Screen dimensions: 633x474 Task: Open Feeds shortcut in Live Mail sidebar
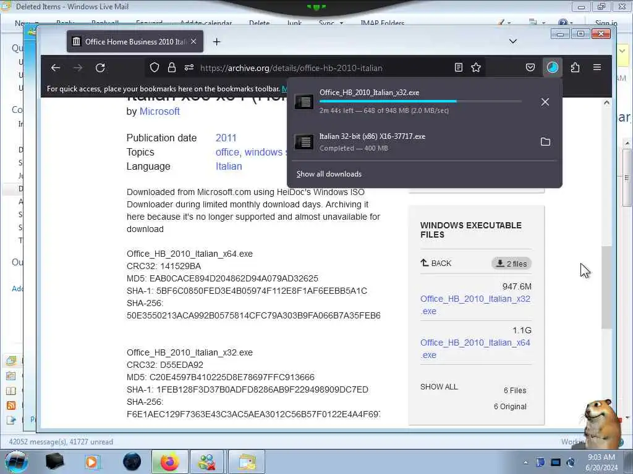tap(11, 405)
